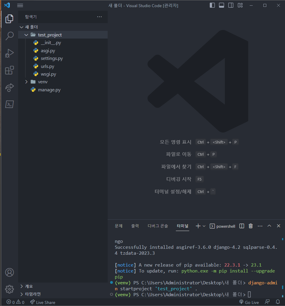Screen dimensions: 285x306
Task: Expand the 타임라인 timeline section
Action: 63,294
